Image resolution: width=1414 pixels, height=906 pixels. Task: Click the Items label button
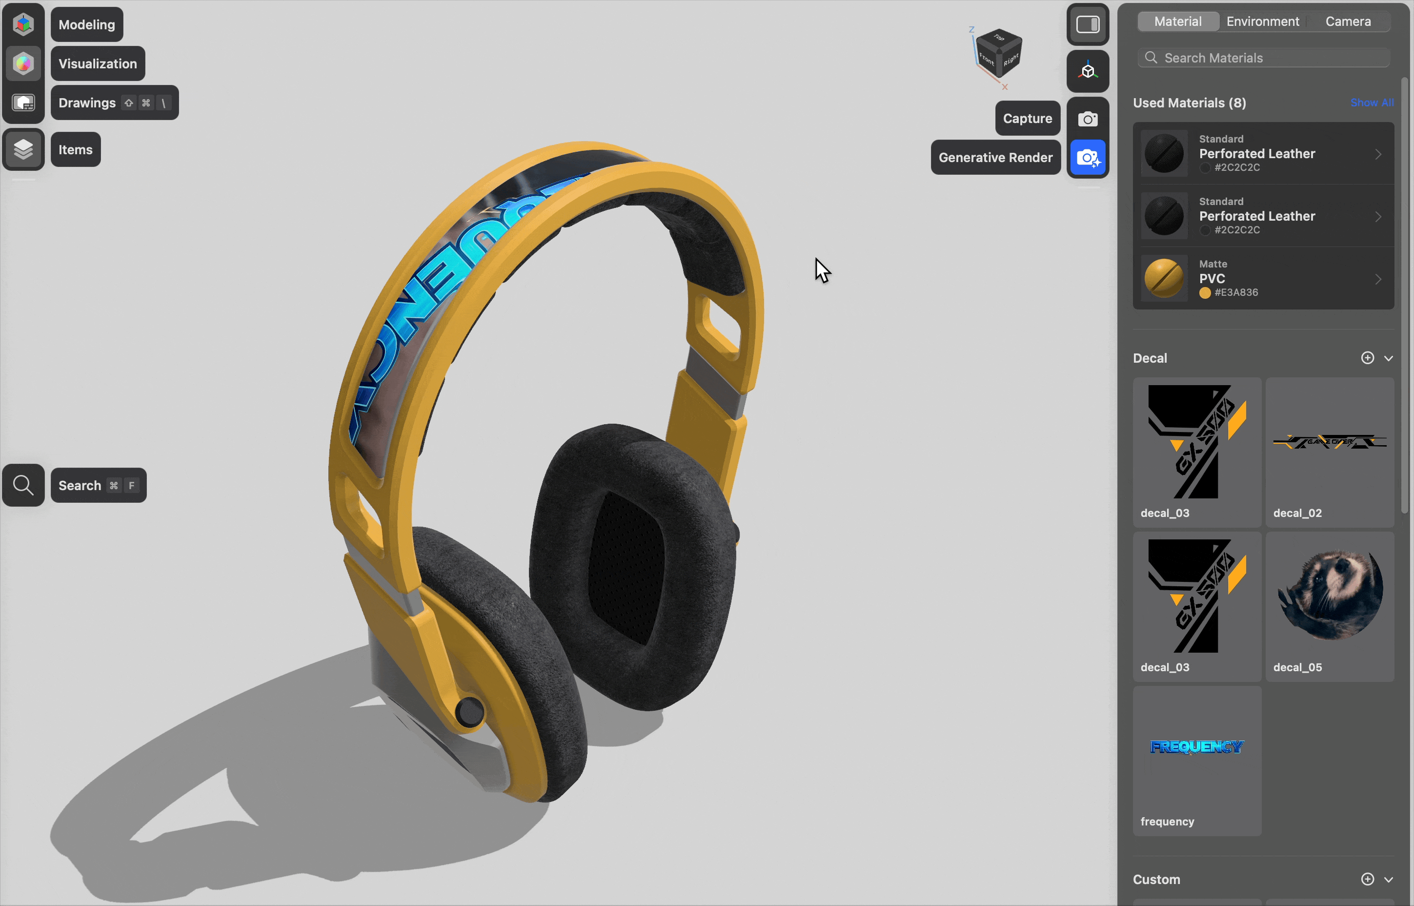pos(75,149)
